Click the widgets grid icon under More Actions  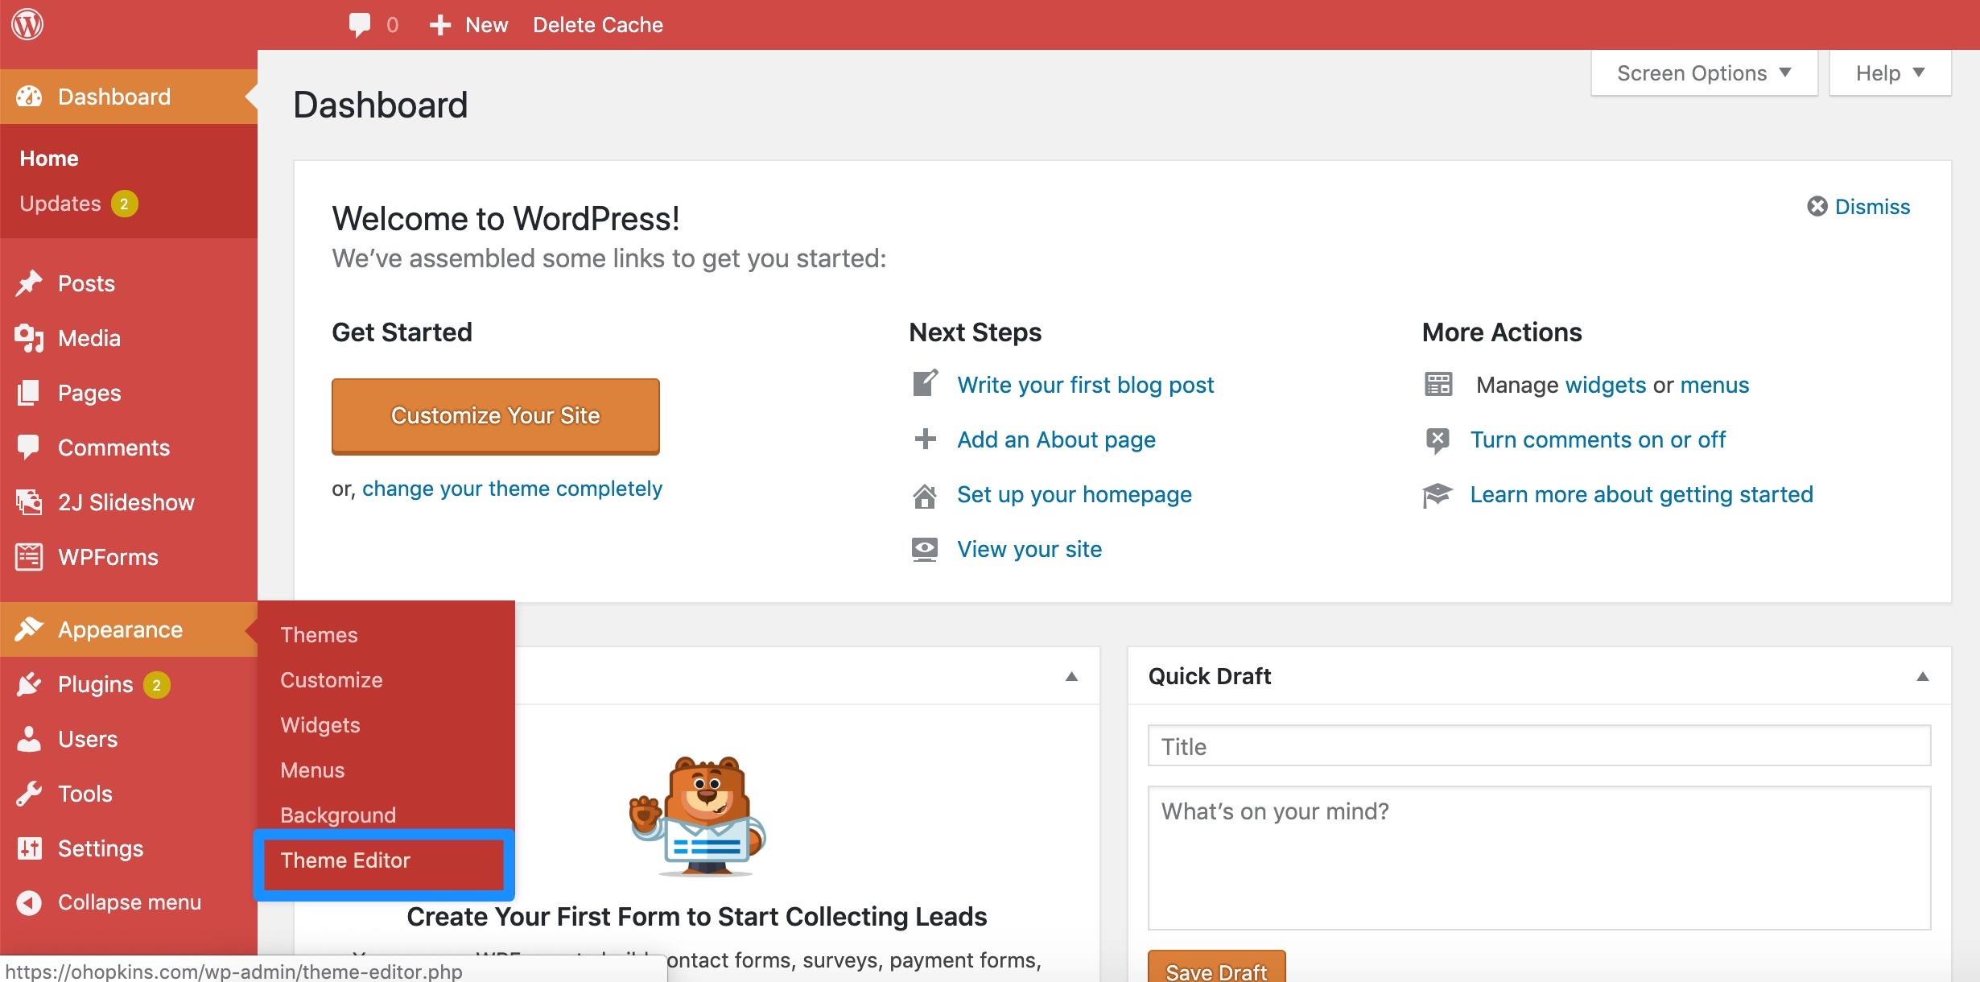click(1438, 385)
